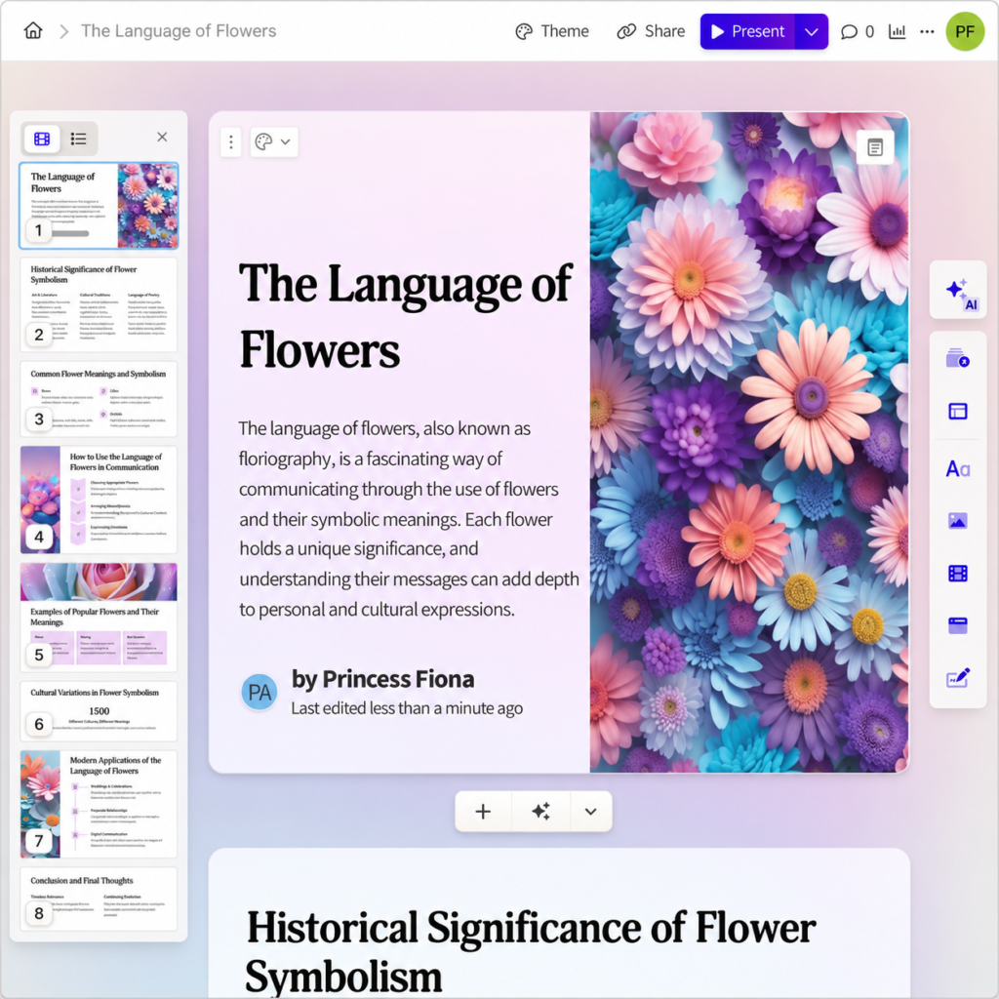The image size is (999, 999).
Task: Generate a new card with AI sparkle
Action: point(540,811)
